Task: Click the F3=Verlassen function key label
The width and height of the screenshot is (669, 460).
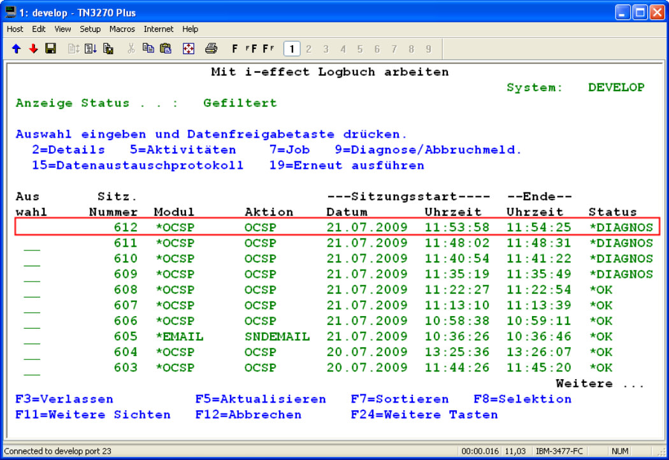Action: click(x=64, y=399)
